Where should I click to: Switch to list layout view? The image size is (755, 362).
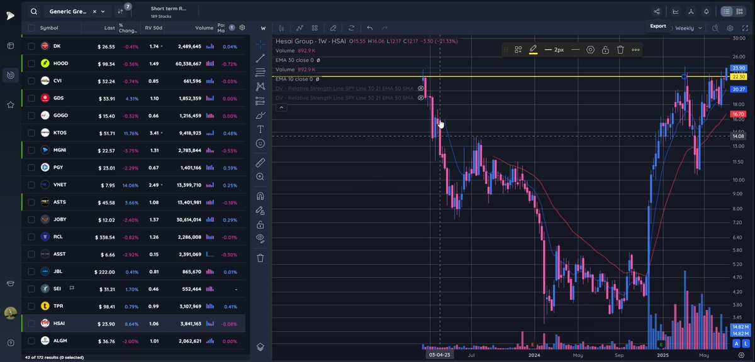(x=727, y=11)
